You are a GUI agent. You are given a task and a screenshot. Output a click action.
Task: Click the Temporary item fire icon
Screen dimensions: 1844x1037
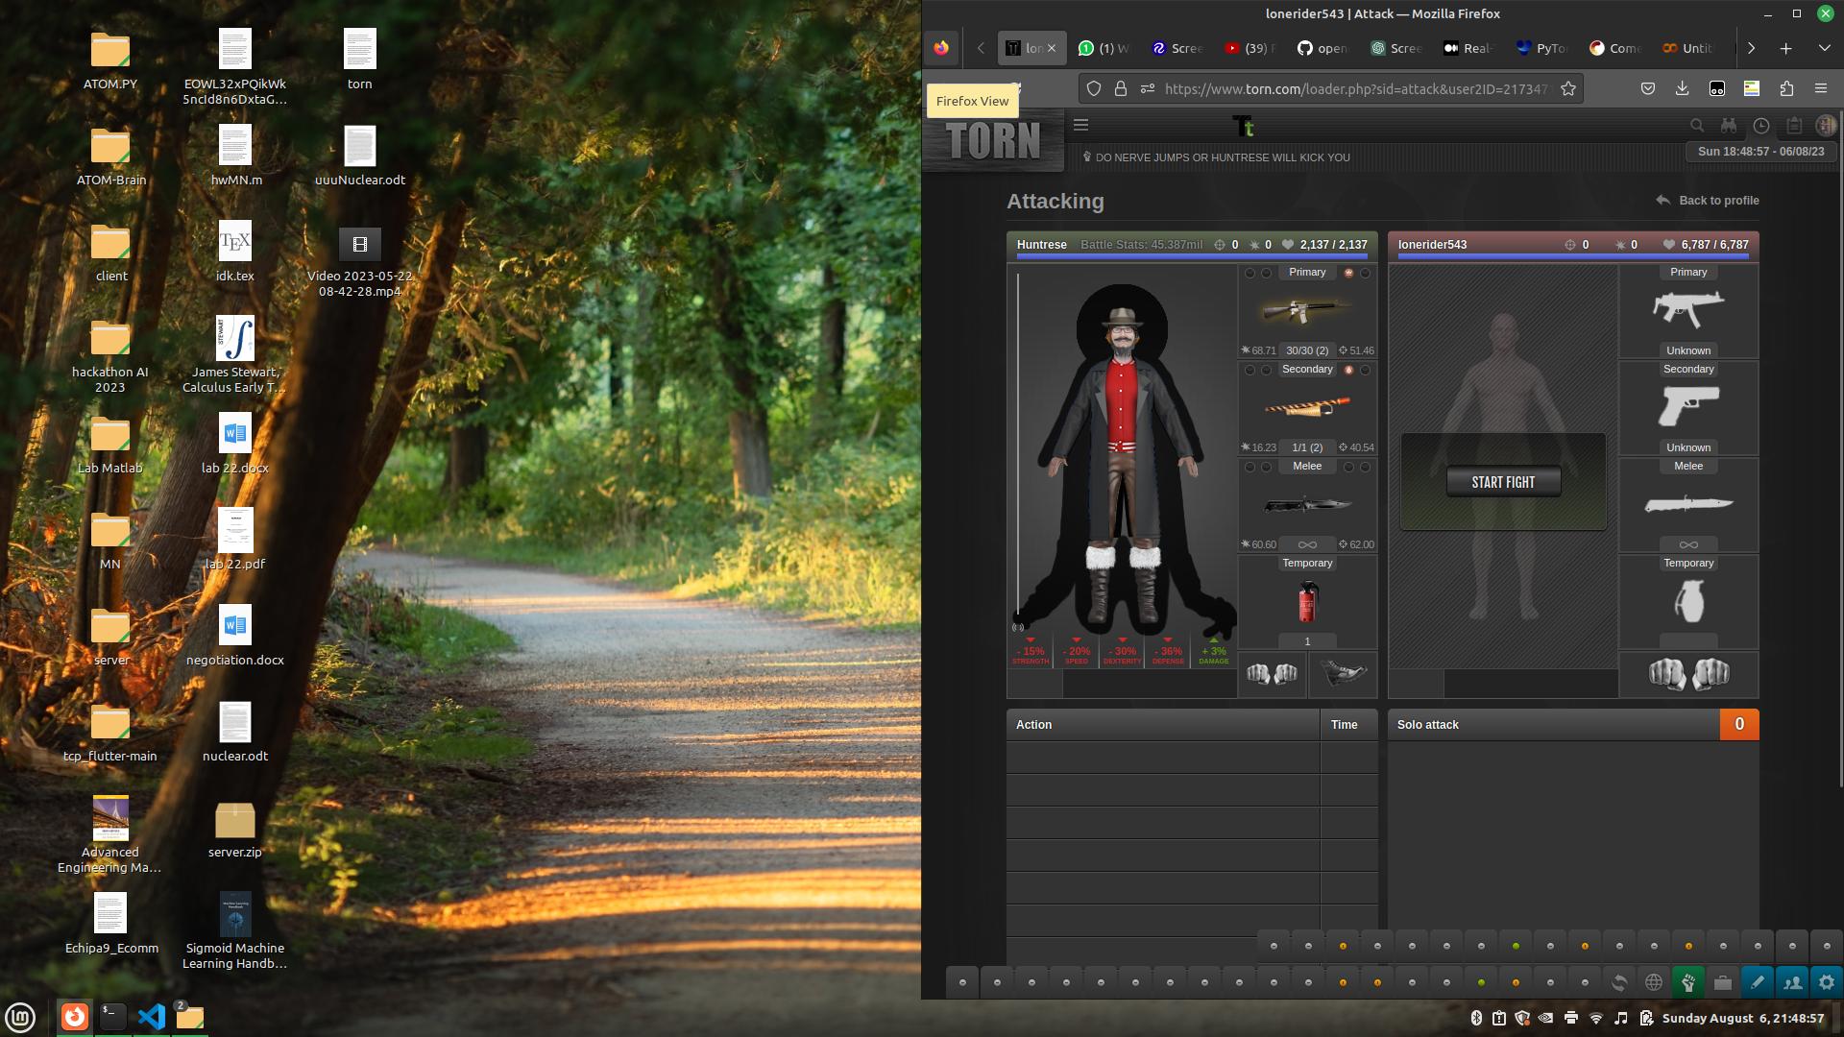pos(1307,604)
